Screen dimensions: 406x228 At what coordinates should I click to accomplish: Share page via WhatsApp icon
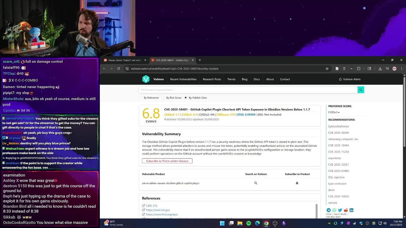(334, 210)
